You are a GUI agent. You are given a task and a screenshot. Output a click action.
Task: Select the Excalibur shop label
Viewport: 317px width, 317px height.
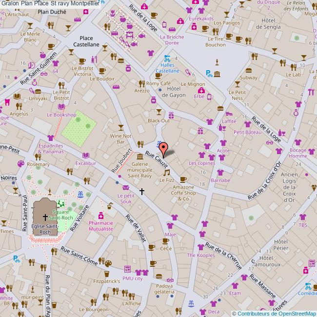pyautogui.click(x=86, y=163)
